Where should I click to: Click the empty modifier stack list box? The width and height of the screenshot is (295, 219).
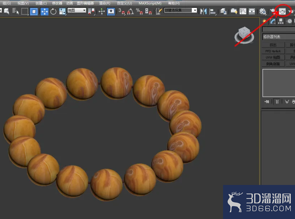click(279, 83)
